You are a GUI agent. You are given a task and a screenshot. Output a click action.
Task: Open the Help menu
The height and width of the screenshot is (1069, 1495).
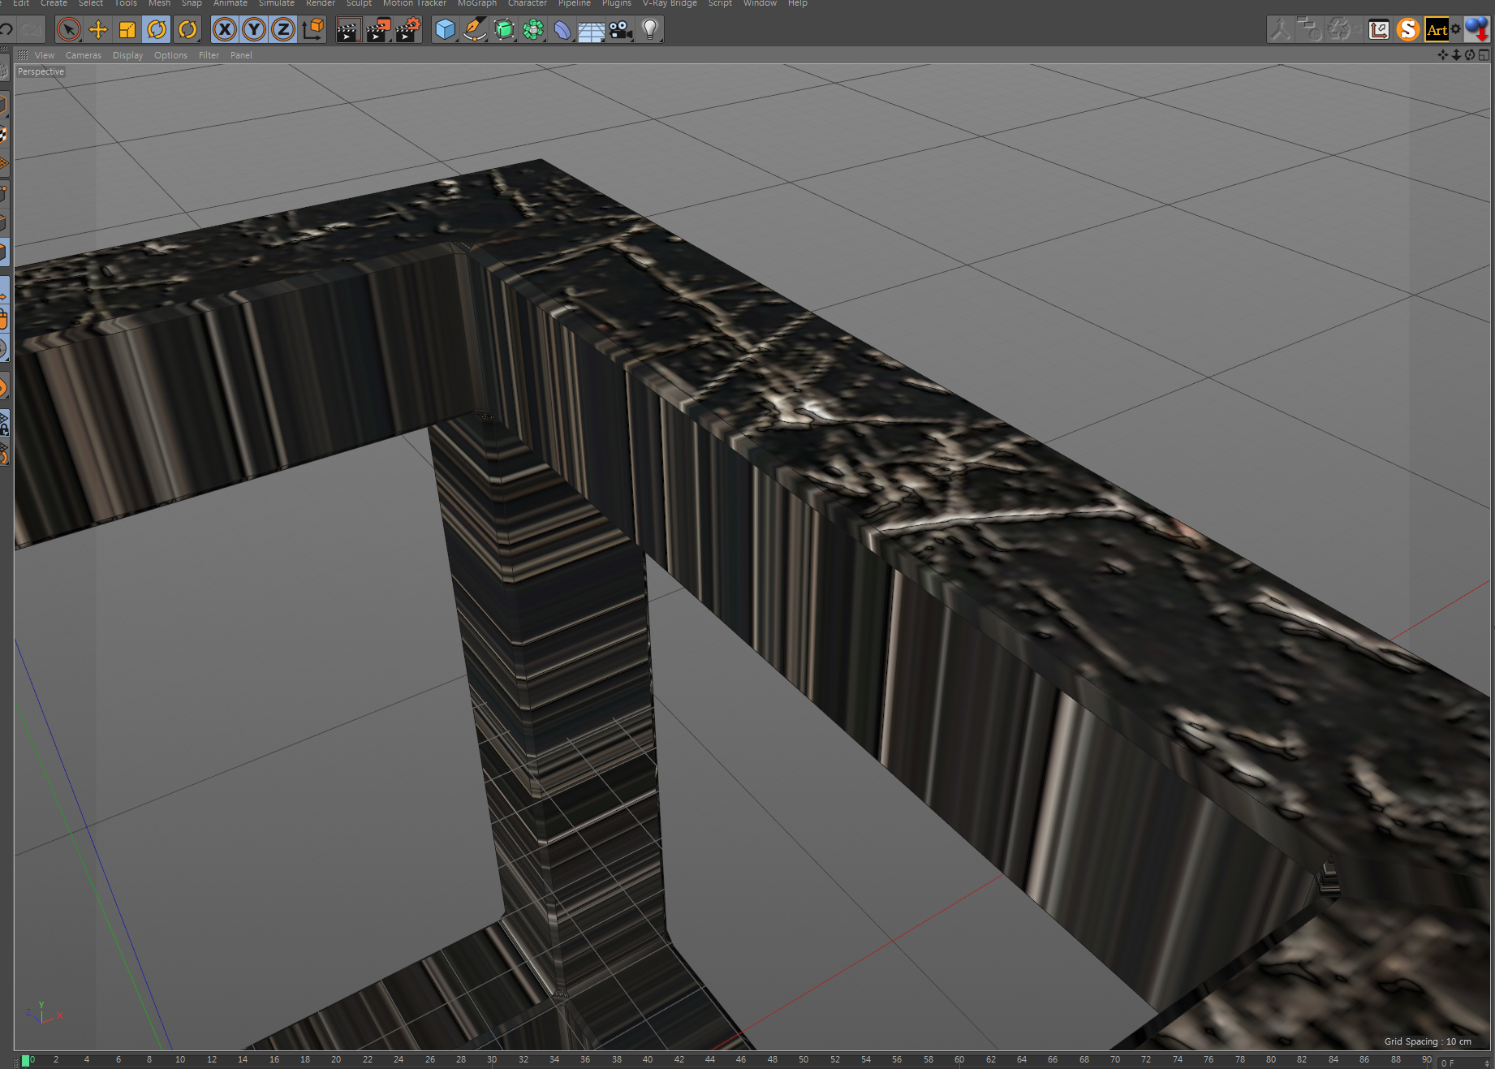pyautogui.click(x=798, y=3)
